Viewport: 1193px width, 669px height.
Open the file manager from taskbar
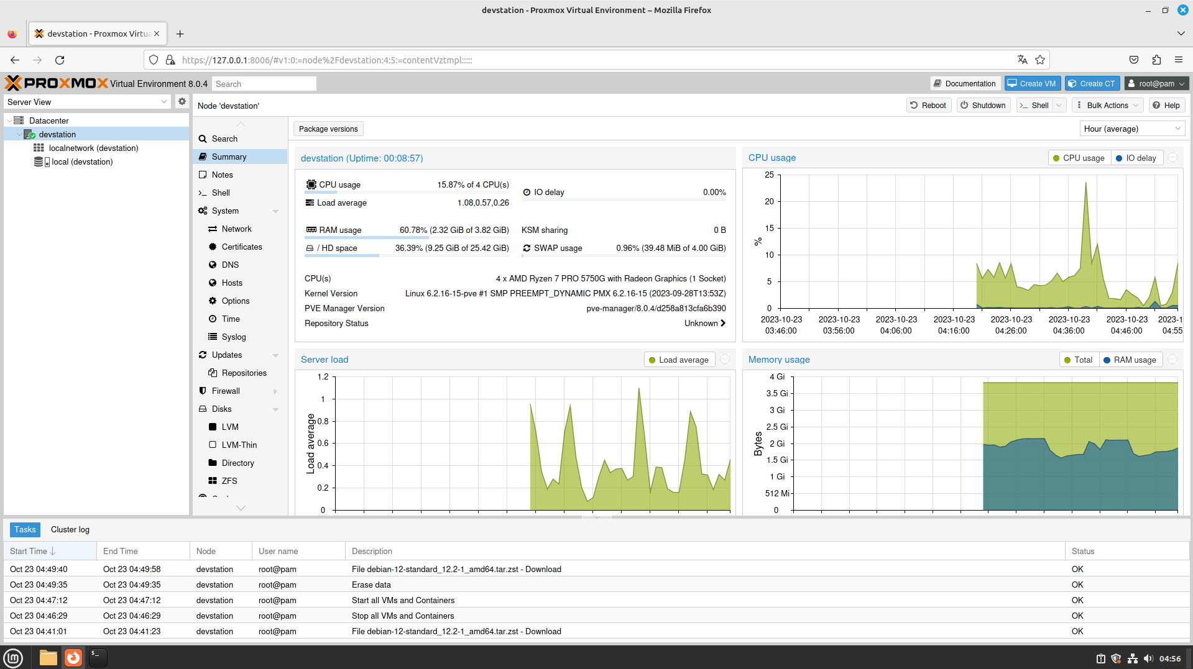coord(48,658)
